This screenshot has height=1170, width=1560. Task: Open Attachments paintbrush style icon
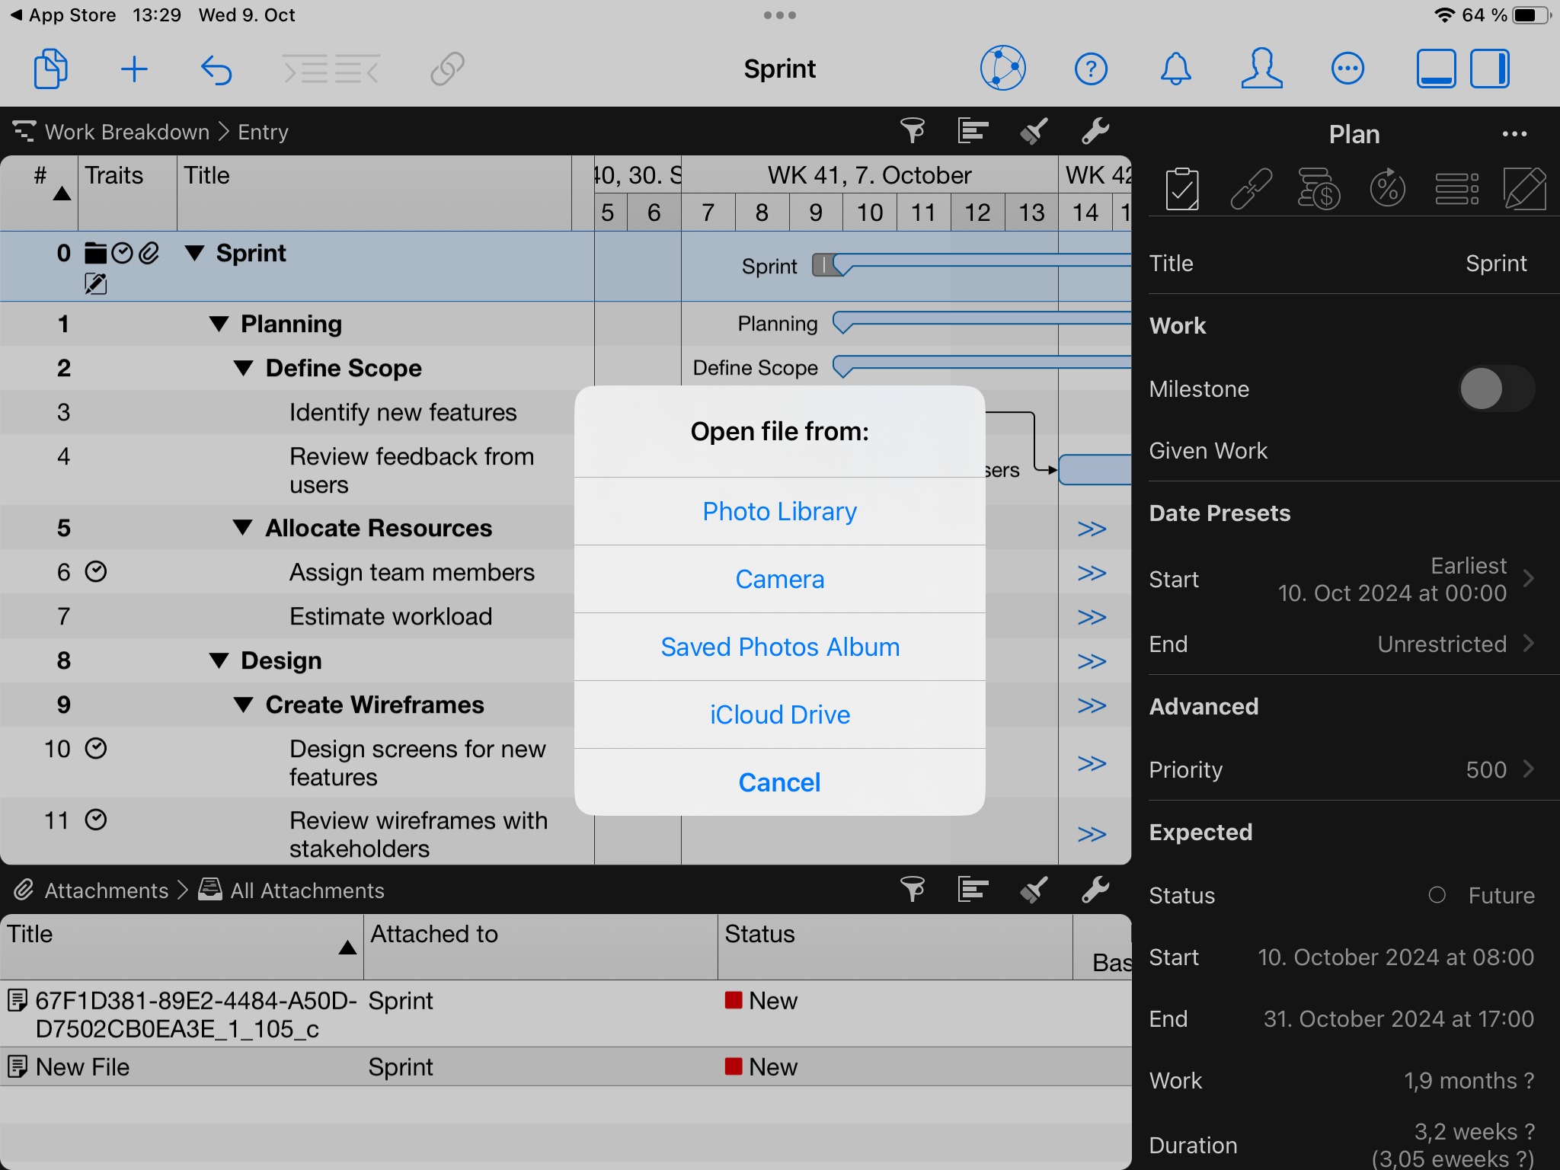coord(1034,889)
